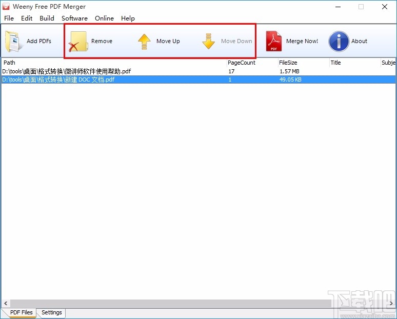Viewport: 397px width, 319px height.
Task: Open the Online menu
Action: (x=104, y=18)
